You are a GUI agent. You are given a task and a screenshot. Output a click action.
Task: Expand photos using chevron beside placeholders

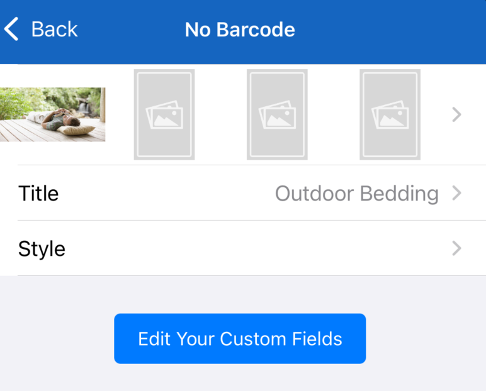pos(456,114)
